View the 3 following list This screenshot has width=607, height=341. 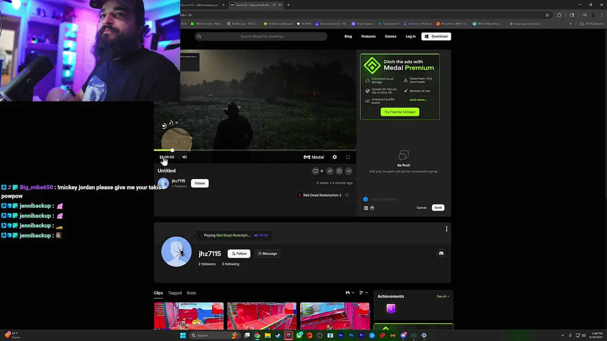pyautogui.click(x=230, y=264)
